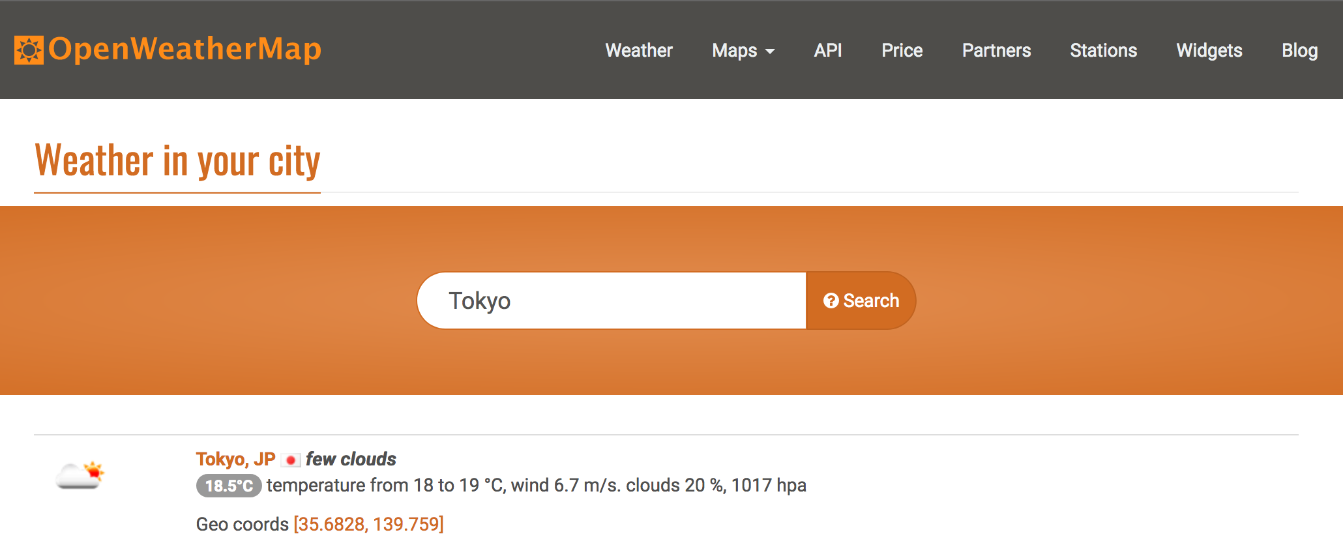Click the question mark icon in Search button
Image resolution: width=1343 pixels, height=558 pixels.
tap(831, 301)
